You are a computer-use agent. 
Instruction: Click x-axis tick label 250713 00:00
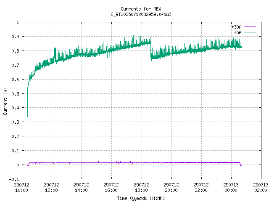click(x=231, y=187)
